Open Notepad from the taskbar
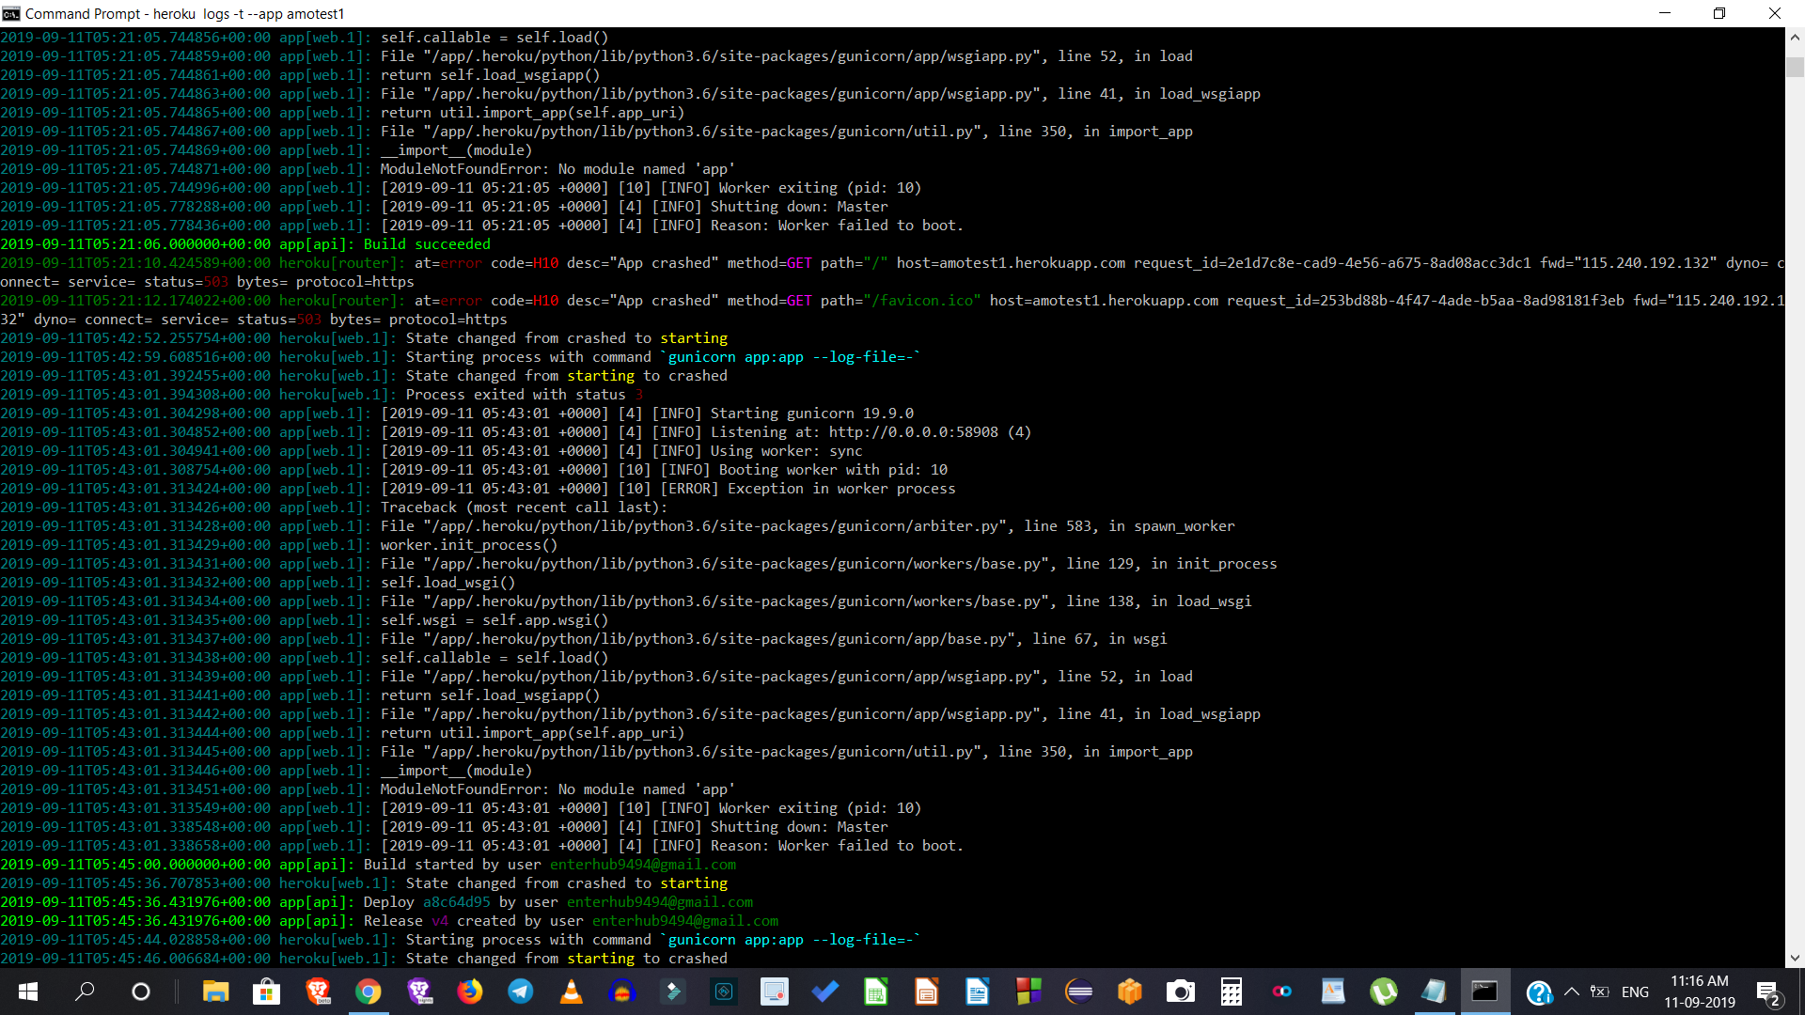 [x=1435, y=992]
